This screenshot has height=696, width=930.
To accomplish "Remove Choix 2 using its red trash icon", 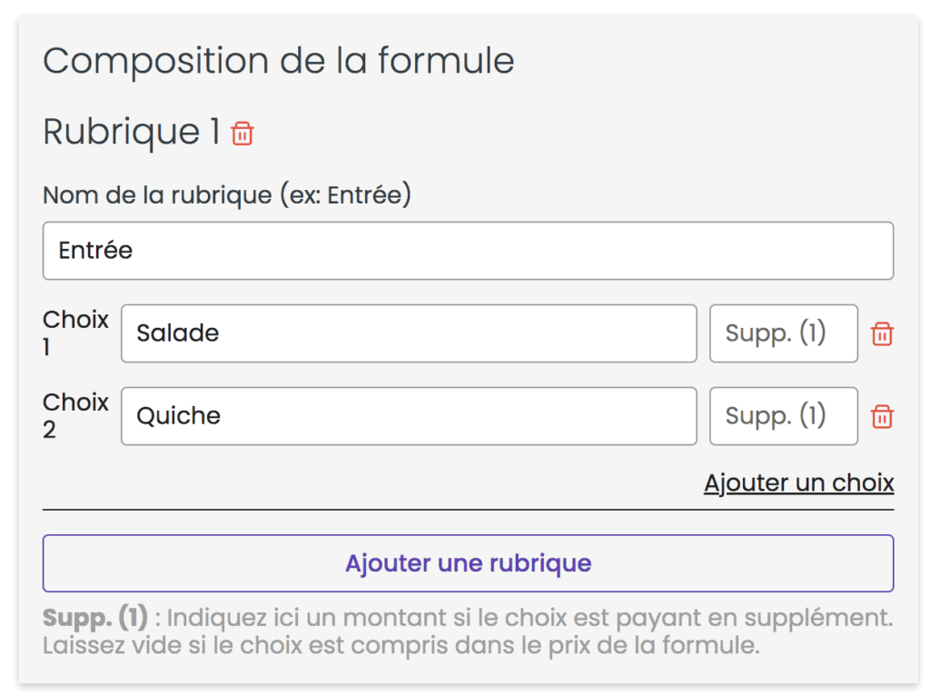I will pyautogui.click(x=882, y=416).
